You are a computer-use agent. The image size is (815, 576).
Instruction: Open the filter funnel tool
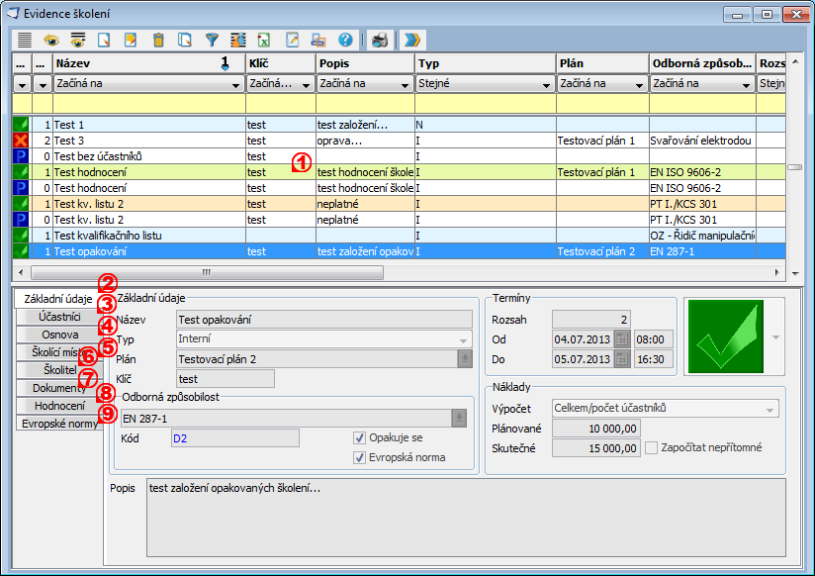212,41
